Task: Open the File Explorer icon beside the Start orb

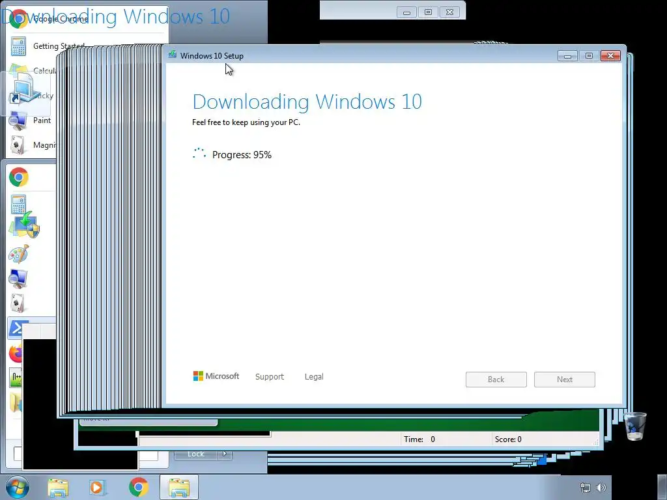Action: (58, 488)
